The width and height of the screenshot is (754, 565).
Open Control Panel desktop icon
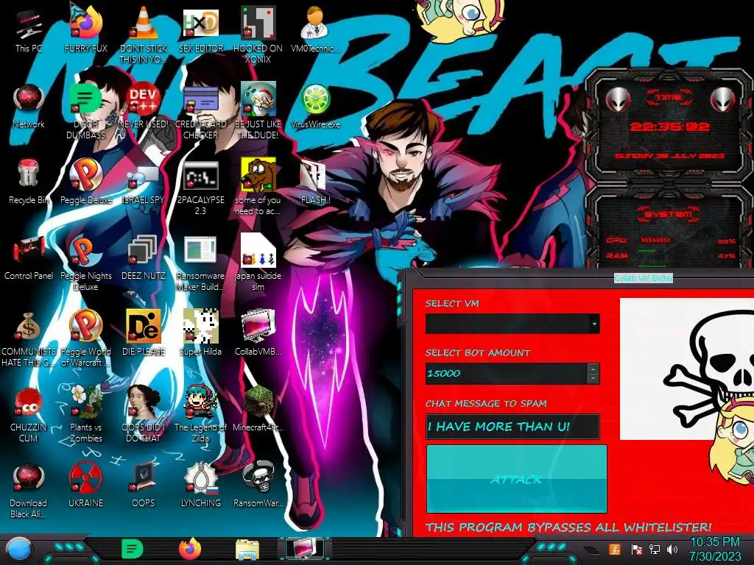click(29, 258)
